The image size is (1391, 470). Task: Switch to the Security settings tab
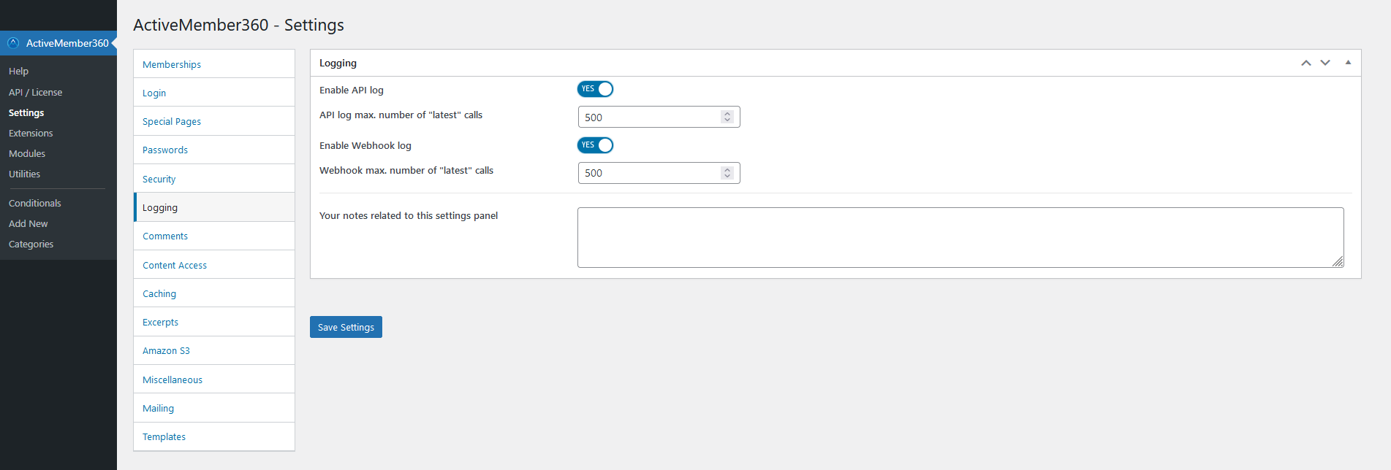[159, 178]
